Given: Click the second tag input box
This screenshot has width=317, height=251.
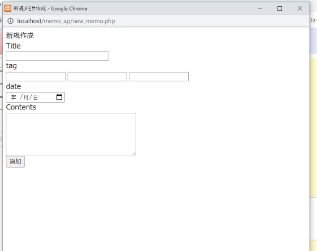Looking at the screenshot, I should tap(97, 77).
